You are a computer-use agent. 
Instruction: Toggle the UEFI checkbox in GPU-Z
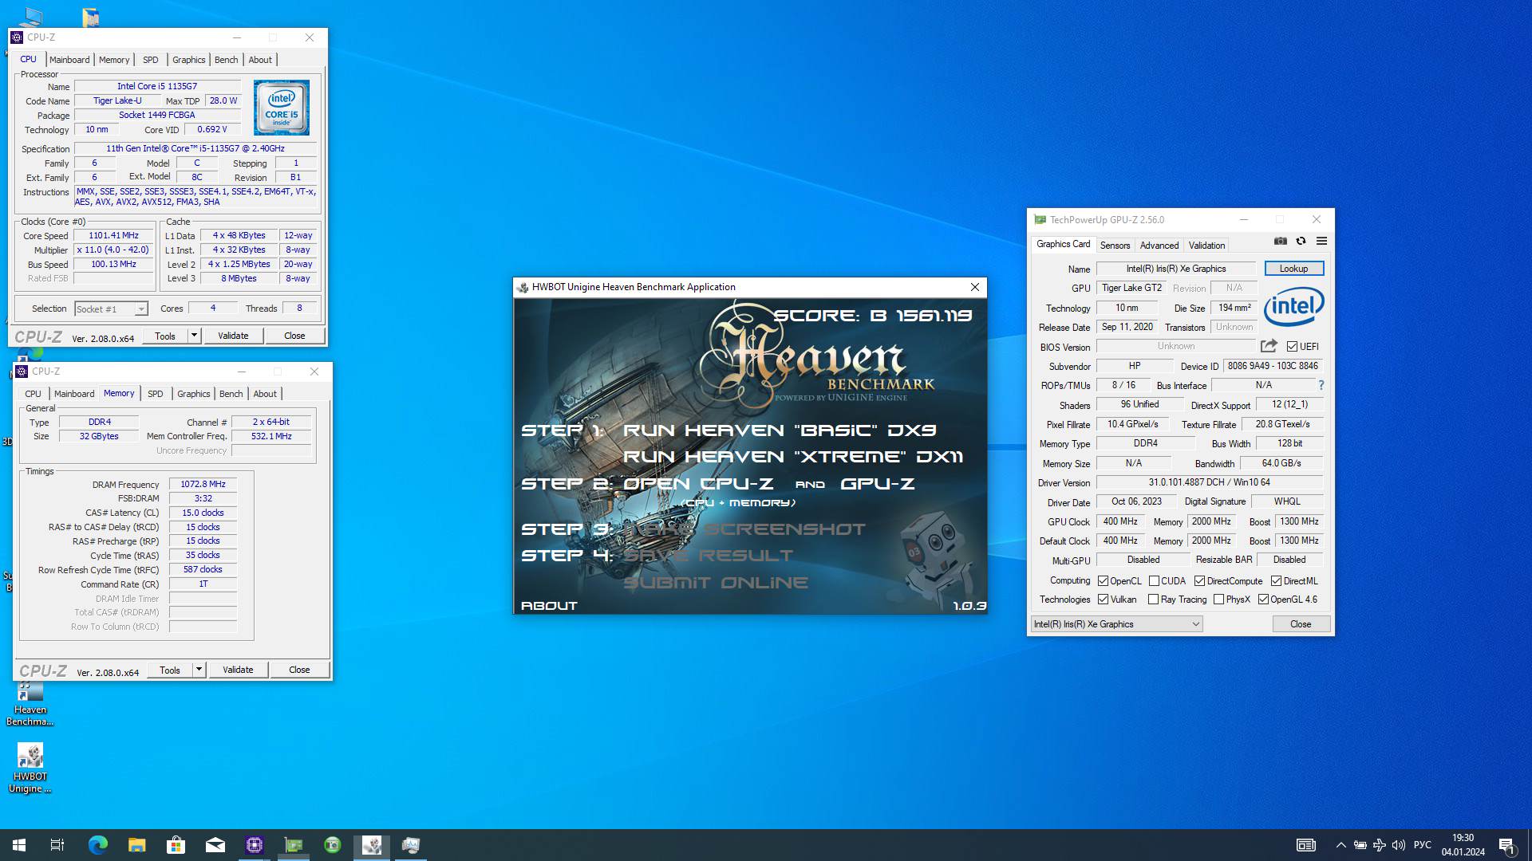(1292, 347)
